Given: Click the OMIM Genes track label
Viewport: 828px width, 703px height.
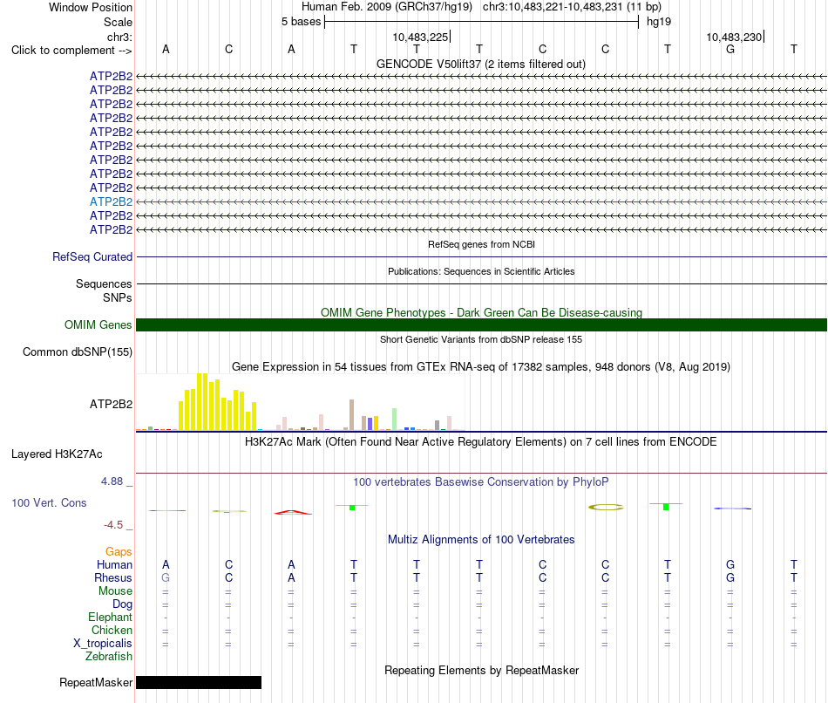Looking at the screenshot, I should (x=98, y=325).
